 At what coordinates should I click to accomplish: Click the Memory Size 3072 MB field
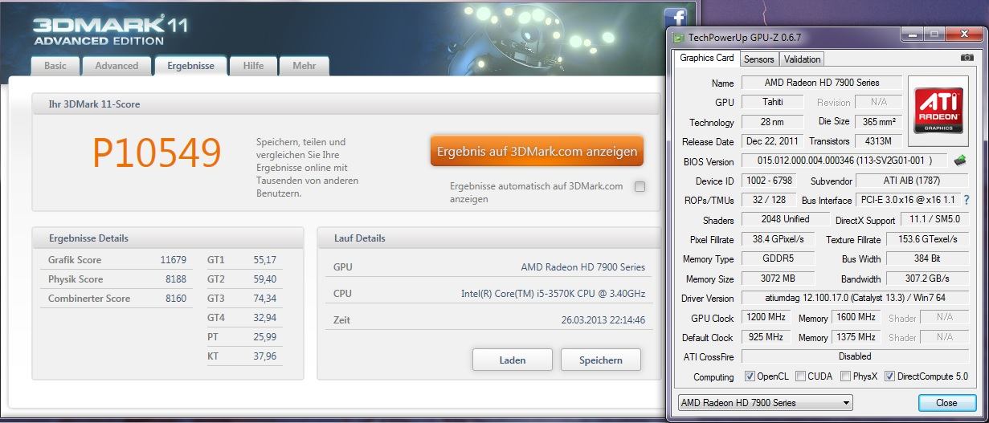[778, 279]
